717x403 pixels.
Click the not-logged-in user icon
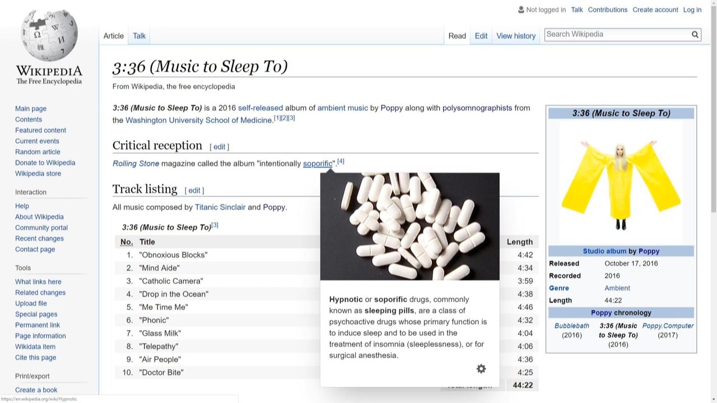(x=521, y=10)
